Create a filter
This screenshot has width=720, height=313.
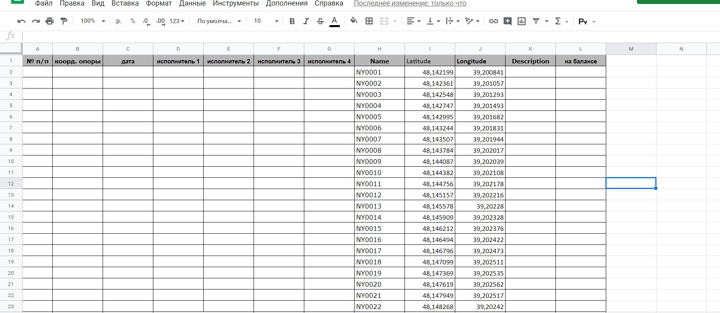[536, 21]
